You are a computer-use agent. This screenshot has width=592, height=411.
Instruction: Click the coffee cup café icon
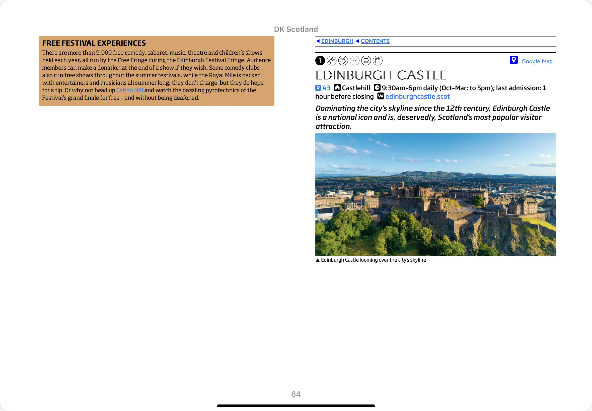pos(366,60)
